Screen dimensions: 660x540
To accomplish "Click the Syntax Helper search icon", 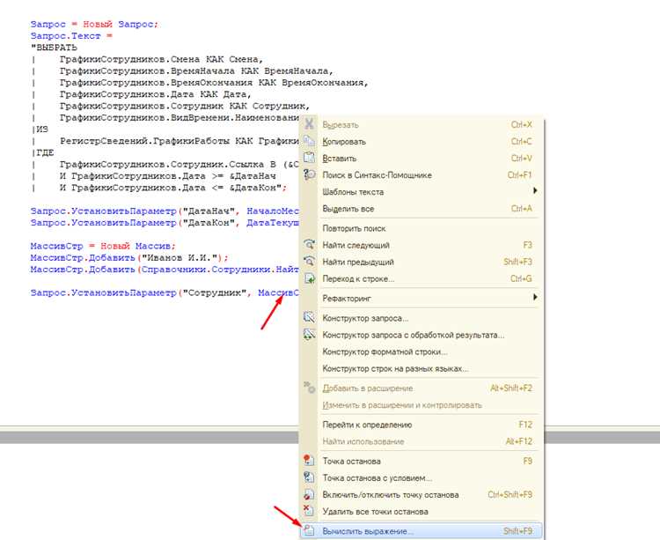I will click(309, 174).
